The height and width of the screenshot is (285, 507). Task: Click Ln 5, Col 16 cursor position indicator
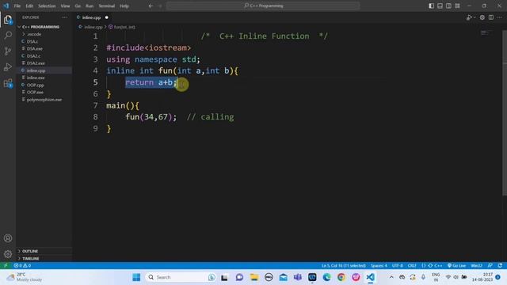click(x=343, y=266)
